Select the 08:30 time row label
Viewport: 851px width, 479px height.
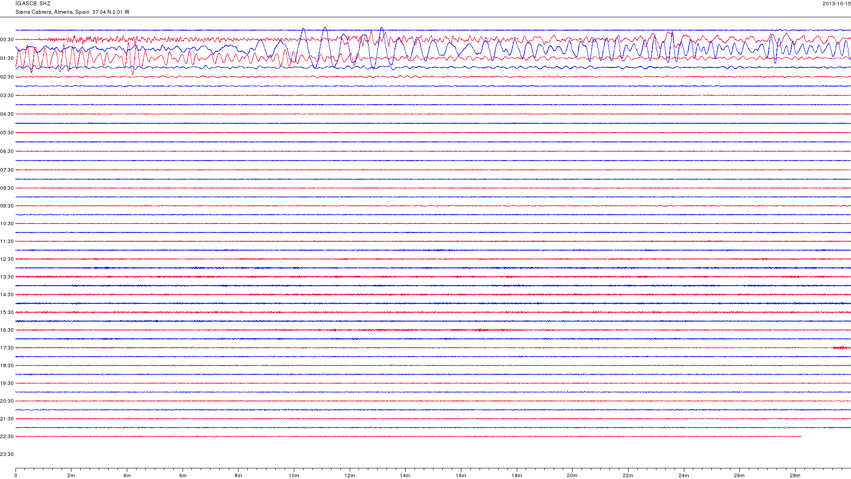click(x=7, y=188)
